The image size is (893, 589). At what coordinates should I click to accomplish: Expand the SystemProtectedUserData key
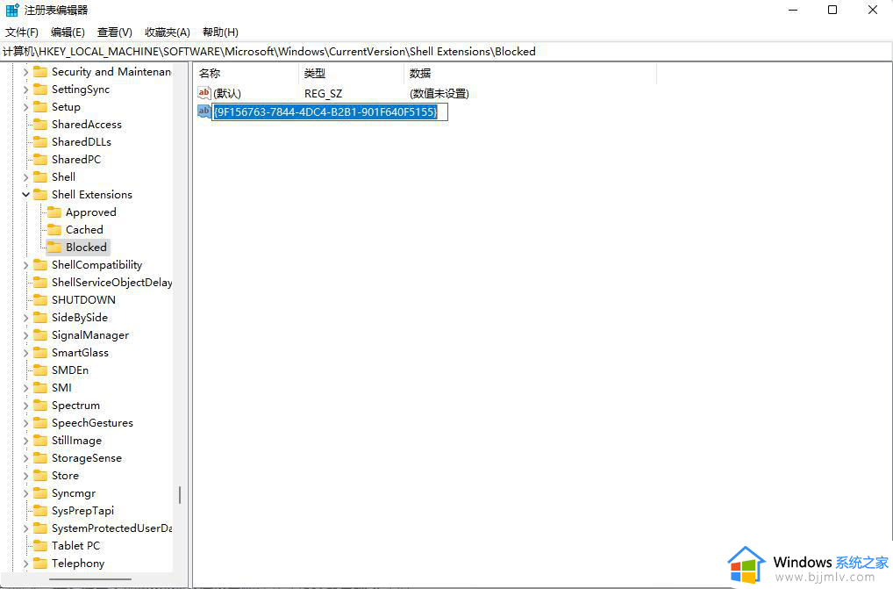point(25,529)
